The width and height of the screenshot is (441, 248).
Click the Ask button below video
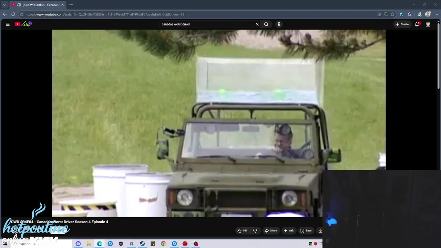pyautogui.click(x=288, y=230)
